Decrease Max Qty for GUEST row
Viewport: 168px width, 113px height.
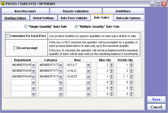(x=111, y=78)
